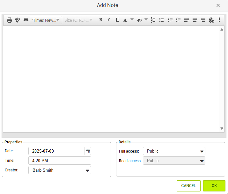Toggle Bold formatting
The width and height of the screenshot is (228, 194).
(100, 20)
